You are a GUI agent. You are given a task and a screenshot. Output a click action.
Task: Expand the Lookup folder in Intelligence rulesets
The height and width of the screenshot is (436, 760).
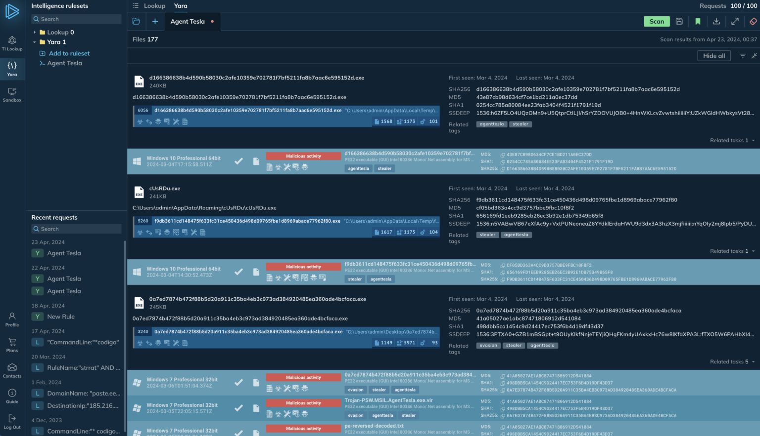click(34, 32)
